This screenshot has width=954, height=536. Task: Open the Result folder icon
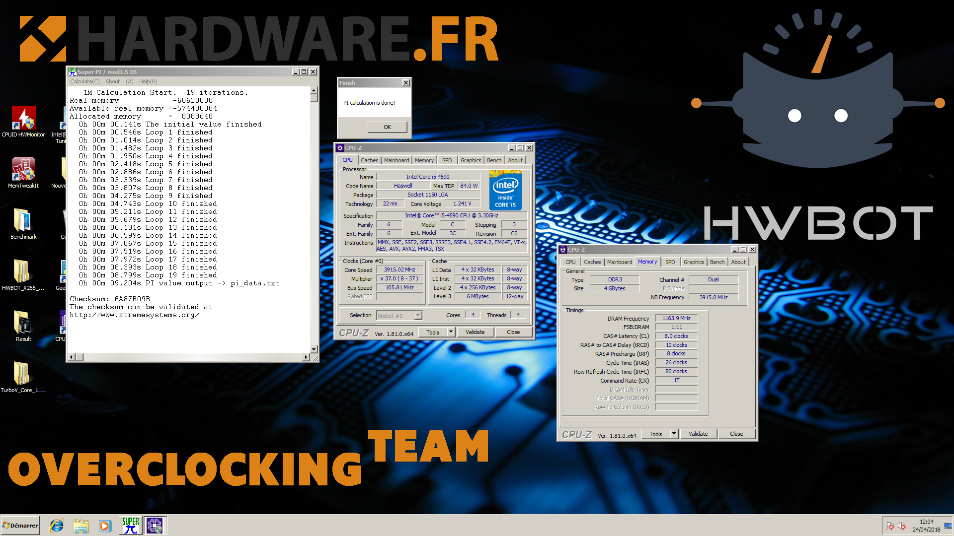(23, 326)
